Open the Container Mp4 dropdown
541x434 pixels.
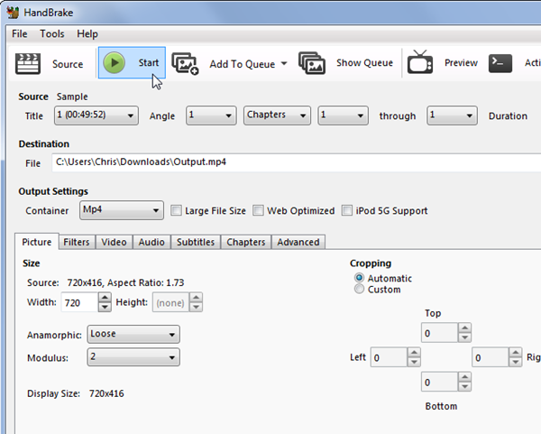[x=122, y=210]
